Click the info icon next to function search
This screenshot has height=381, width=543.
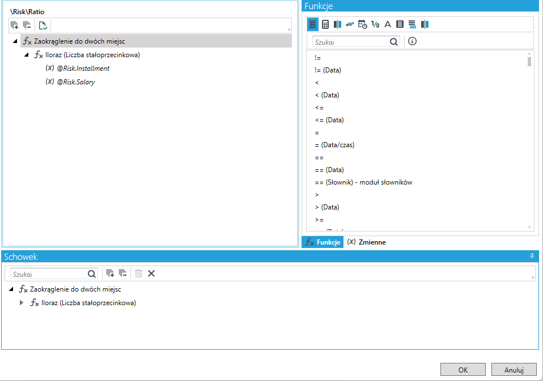412,41
